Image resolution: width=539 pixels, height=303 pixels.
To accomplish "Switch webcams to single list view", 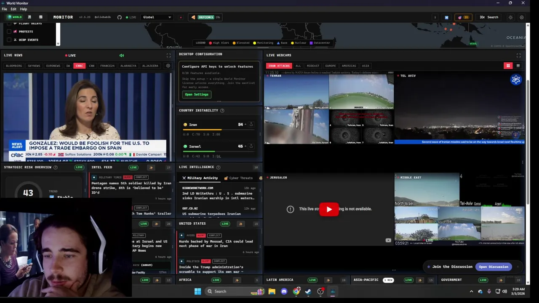I will 518,66.
